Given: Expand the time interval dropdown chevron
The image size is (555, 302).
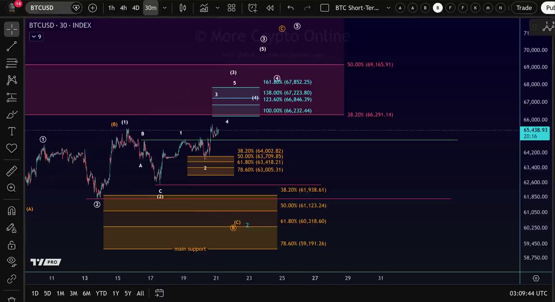Looking at the screenshot, I should coord(165,8).
